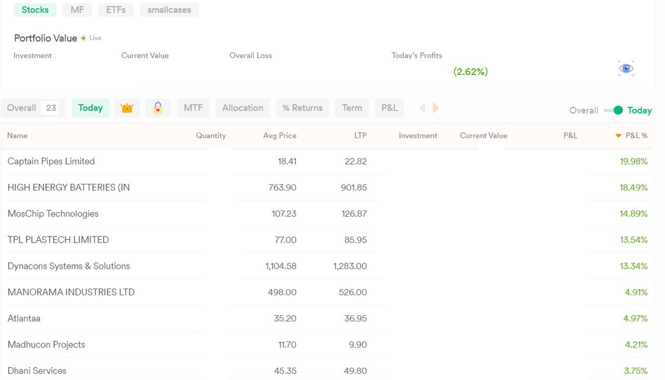Select TPL PLASTECH LIMITED row

click(327, 240)
